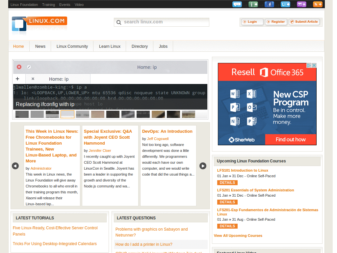The width and height of the screenshot is (337, 253).
Task: Click the orange RSS feed icon
Action: [x=318, y=4]
